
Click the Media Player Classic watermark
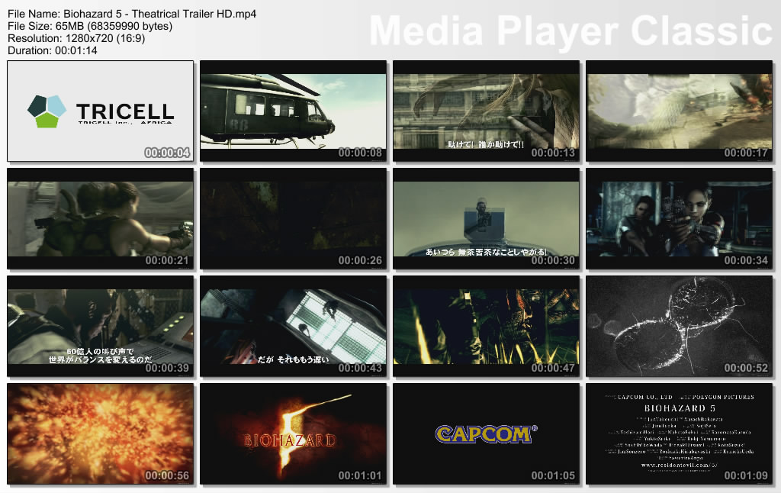click(x=570, y=31)
